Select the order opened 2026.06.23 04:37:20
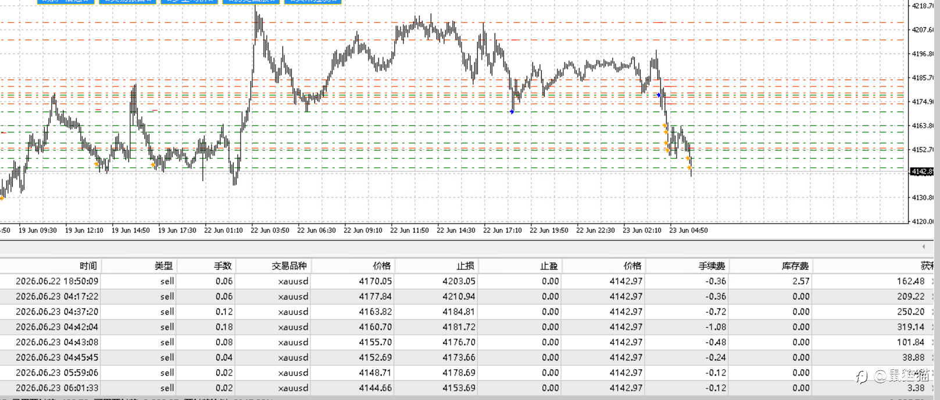The height and width of the screenshot is (400, 940). (x=467, y=312)
